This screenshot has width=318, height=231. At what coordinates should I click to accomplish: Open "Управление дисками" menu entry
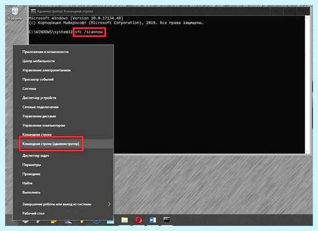[63, 116]
